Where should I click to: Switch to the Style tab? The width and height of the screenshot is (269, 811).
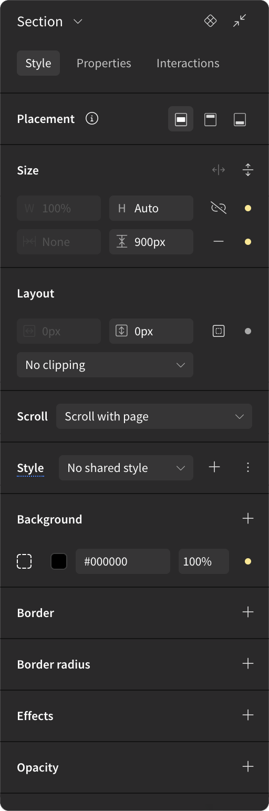38,63
